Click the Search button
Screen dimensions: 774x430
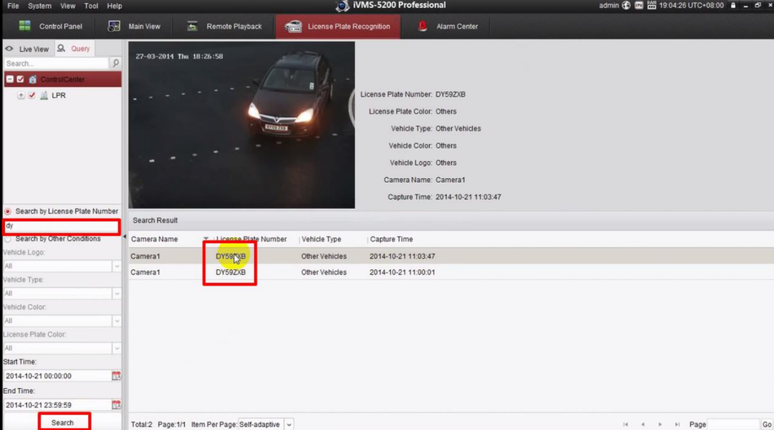point(62,422)
